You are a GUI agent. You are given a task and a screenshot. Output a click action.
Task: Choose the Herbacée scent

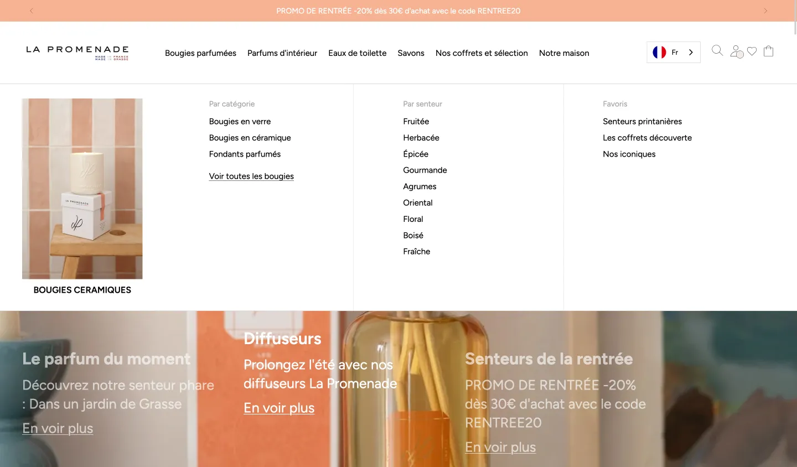421,138
